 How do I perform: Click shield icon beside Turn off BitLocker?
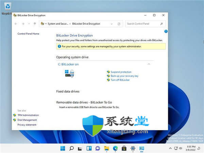coord(108,80)
